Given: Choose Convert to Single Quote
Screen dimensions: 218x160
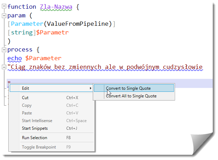Looking at the screenshot, I should [x=128, y=88].
